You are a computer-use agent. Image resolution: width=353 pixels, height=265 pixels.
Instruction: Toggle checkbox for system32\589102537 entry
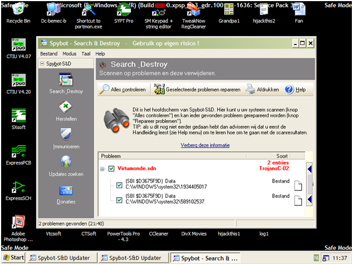(119, 200)
